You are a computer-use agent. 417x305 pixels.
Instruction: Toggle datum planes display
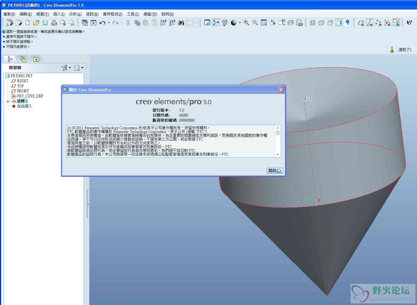pyautogui.click(x=361, y=23)
